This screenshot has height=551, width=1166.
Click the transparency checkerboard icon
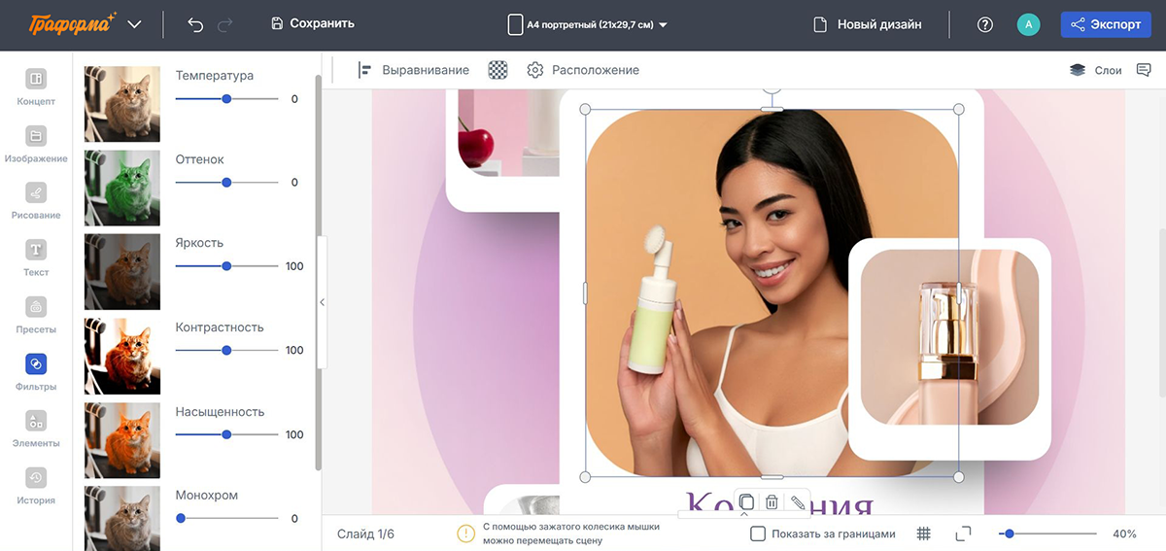[498, 70]
